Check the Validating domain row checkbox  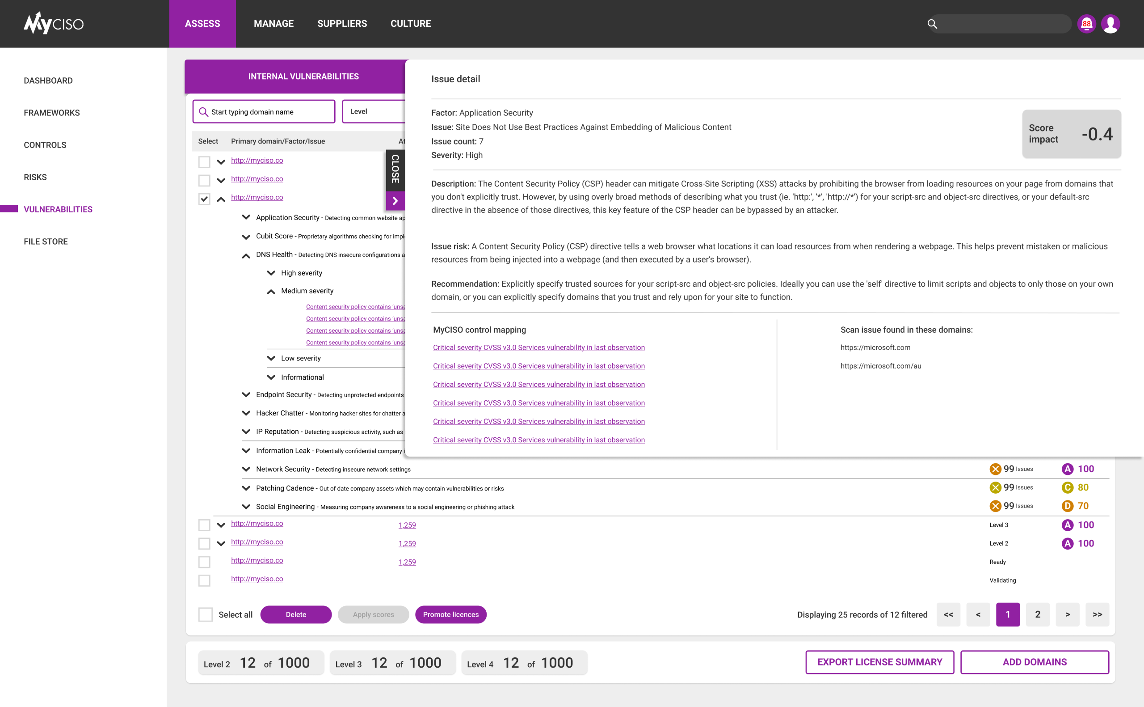[204, 580]
